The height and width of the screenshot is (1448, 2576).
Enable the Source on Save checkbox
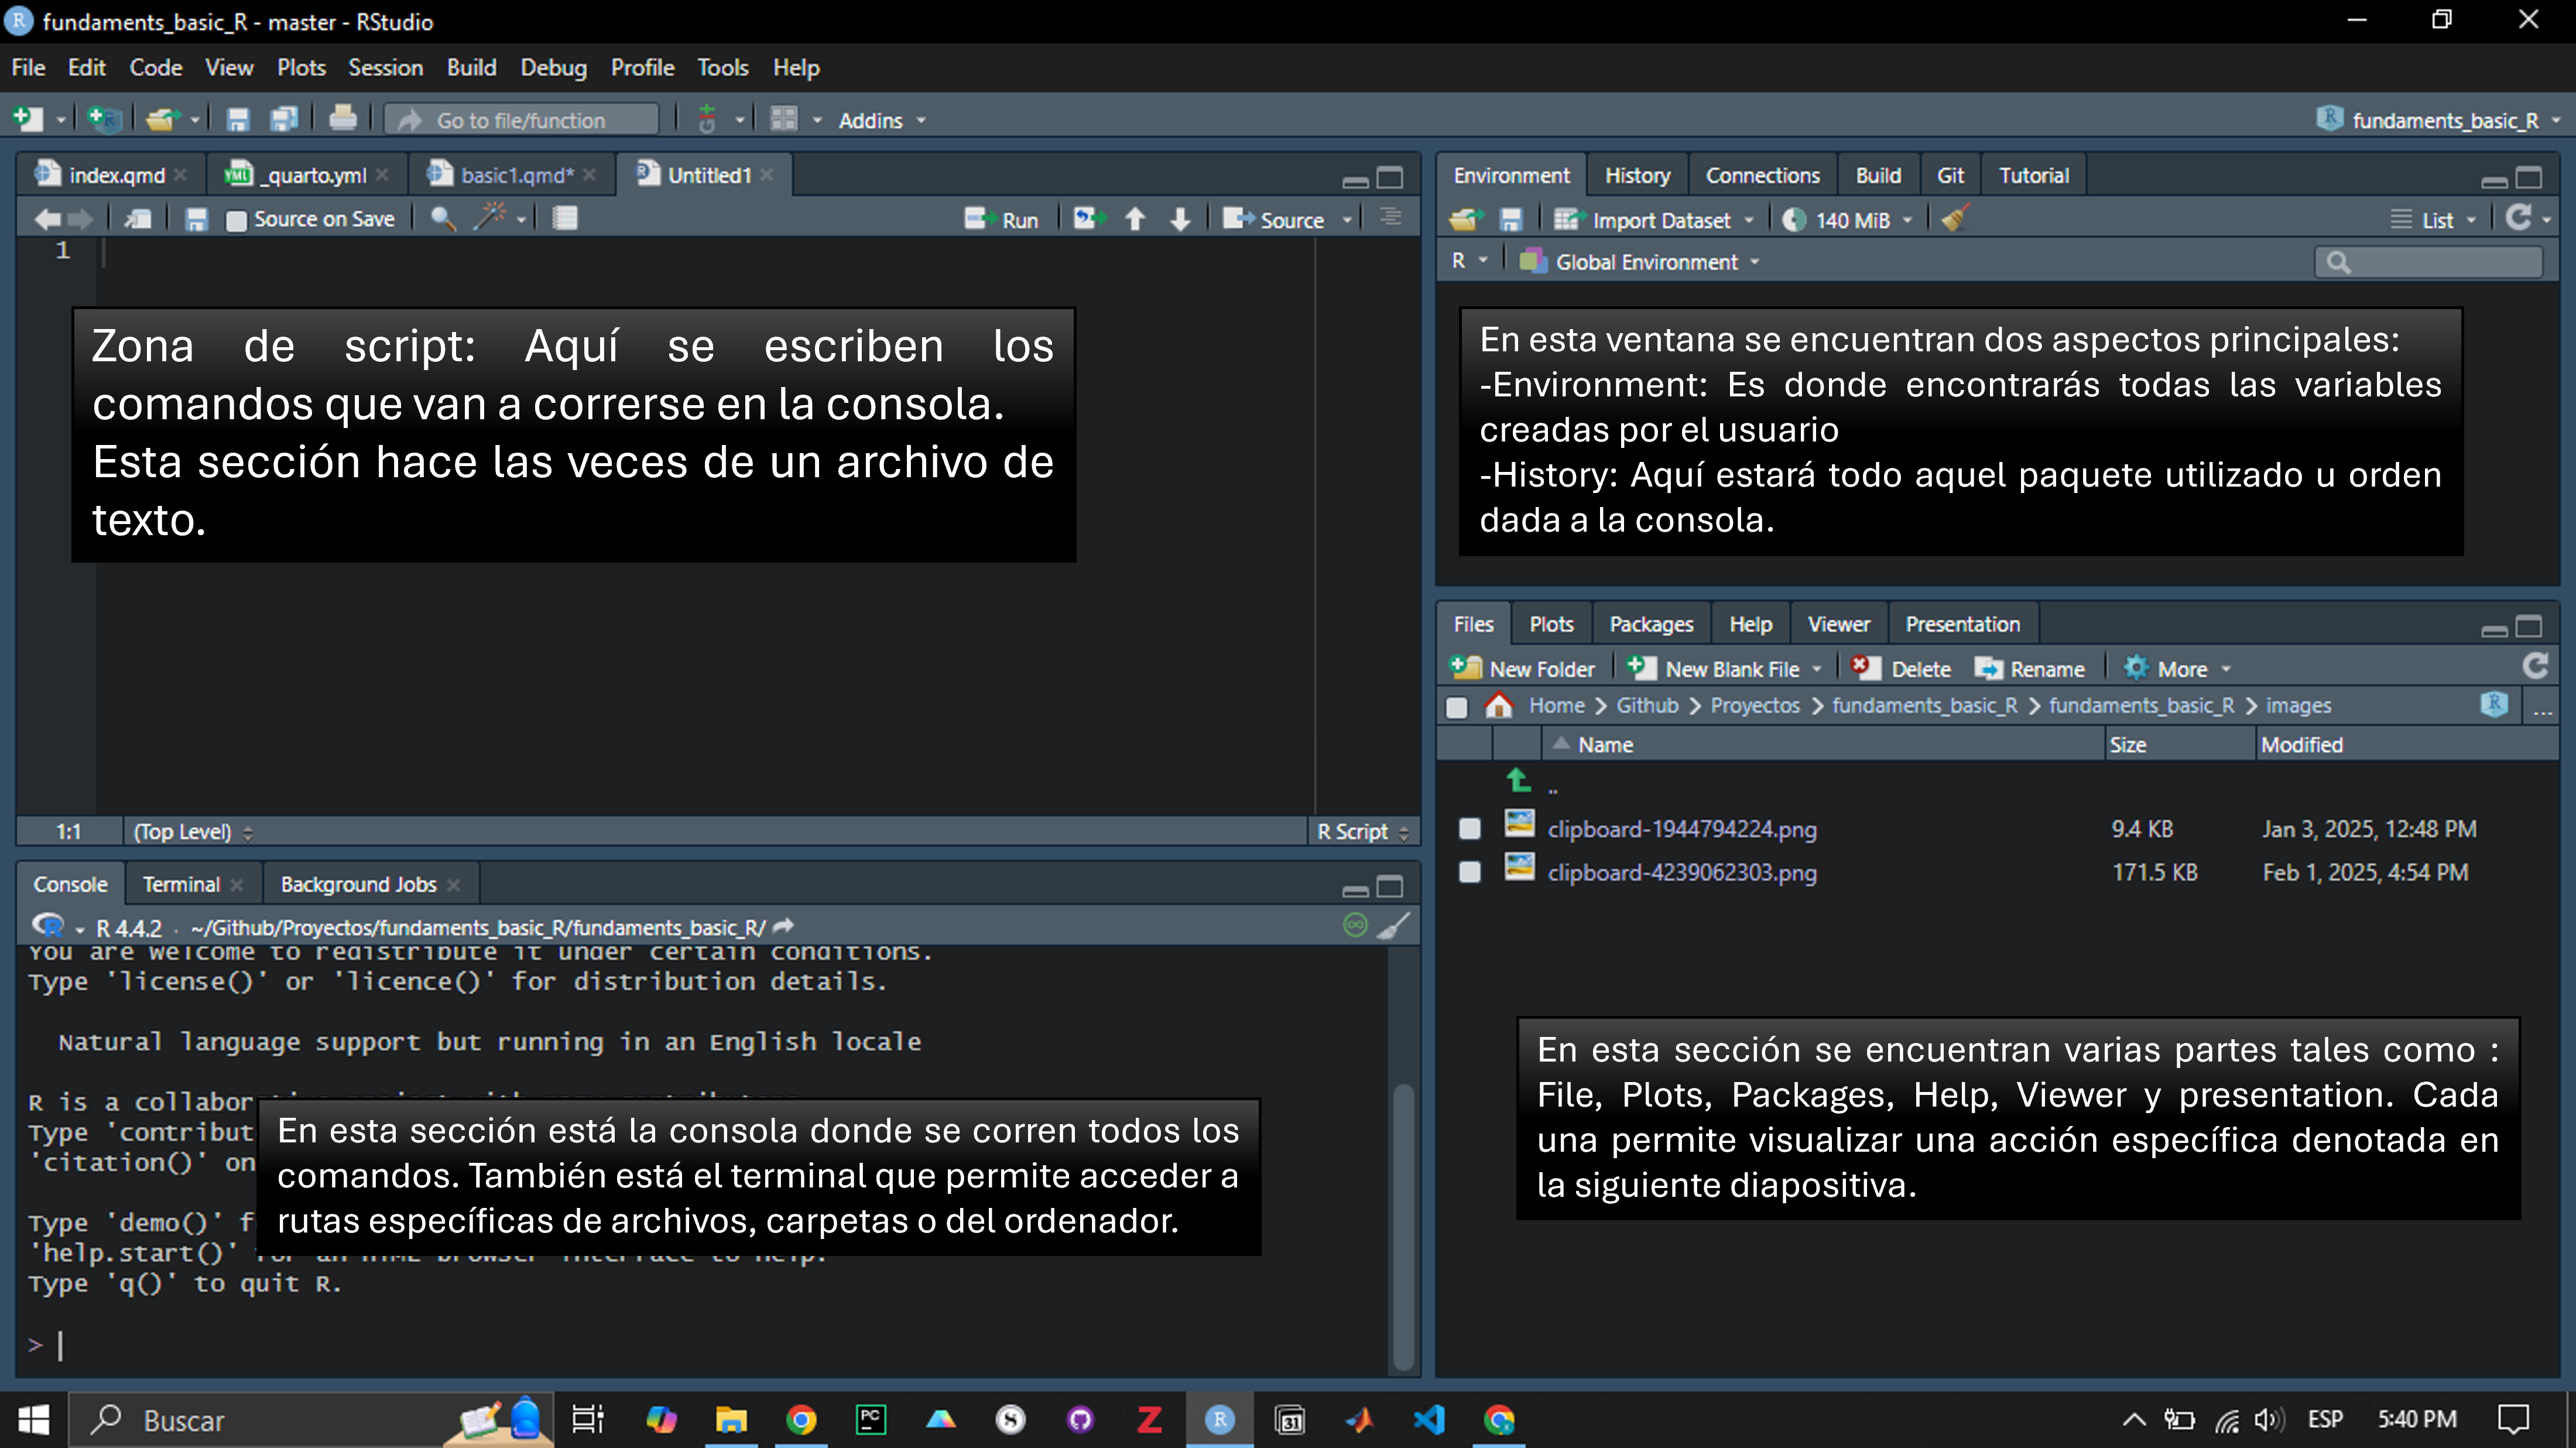[236, 220]
